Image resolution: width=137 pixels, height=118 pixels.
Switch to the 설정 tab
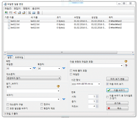pos(9,58)
